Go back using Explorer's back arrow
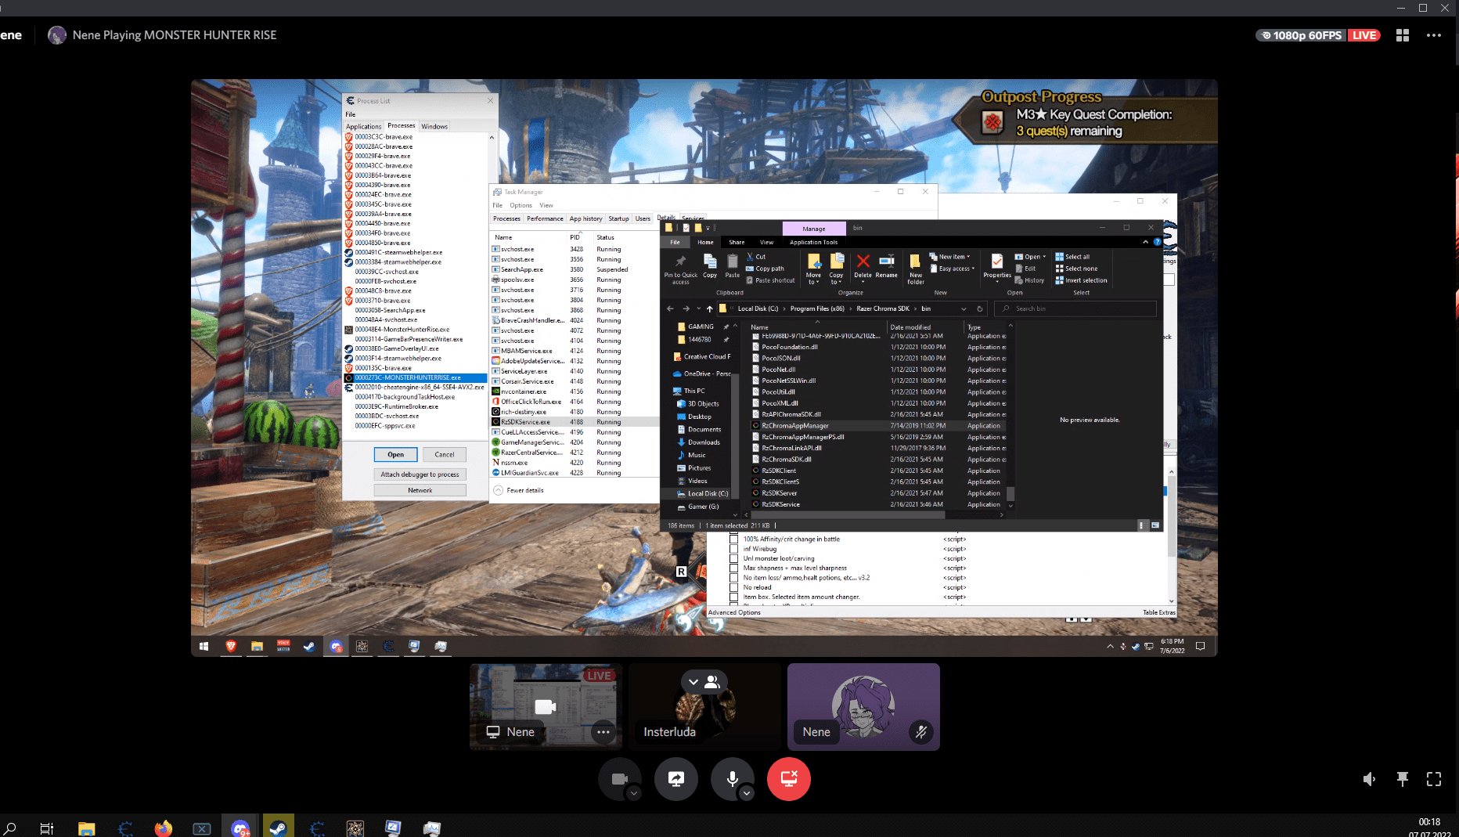 point(670,308)
